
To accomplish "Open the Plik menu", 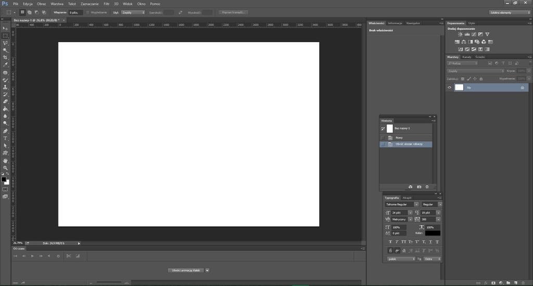I will click(16, 4).
